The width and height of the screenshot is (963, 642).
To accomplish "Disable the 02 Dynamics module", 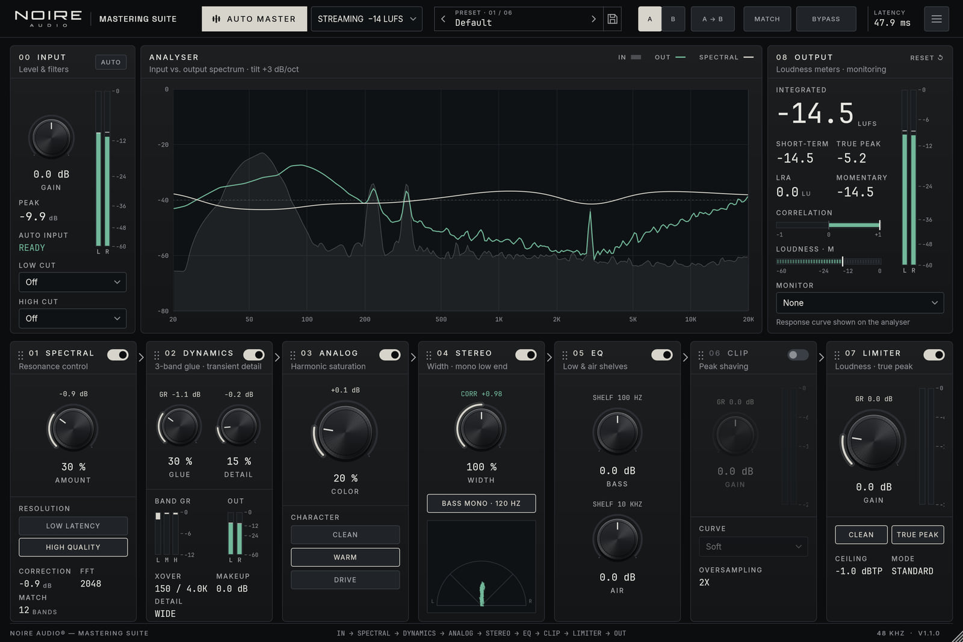I will (x=254, y=354).
